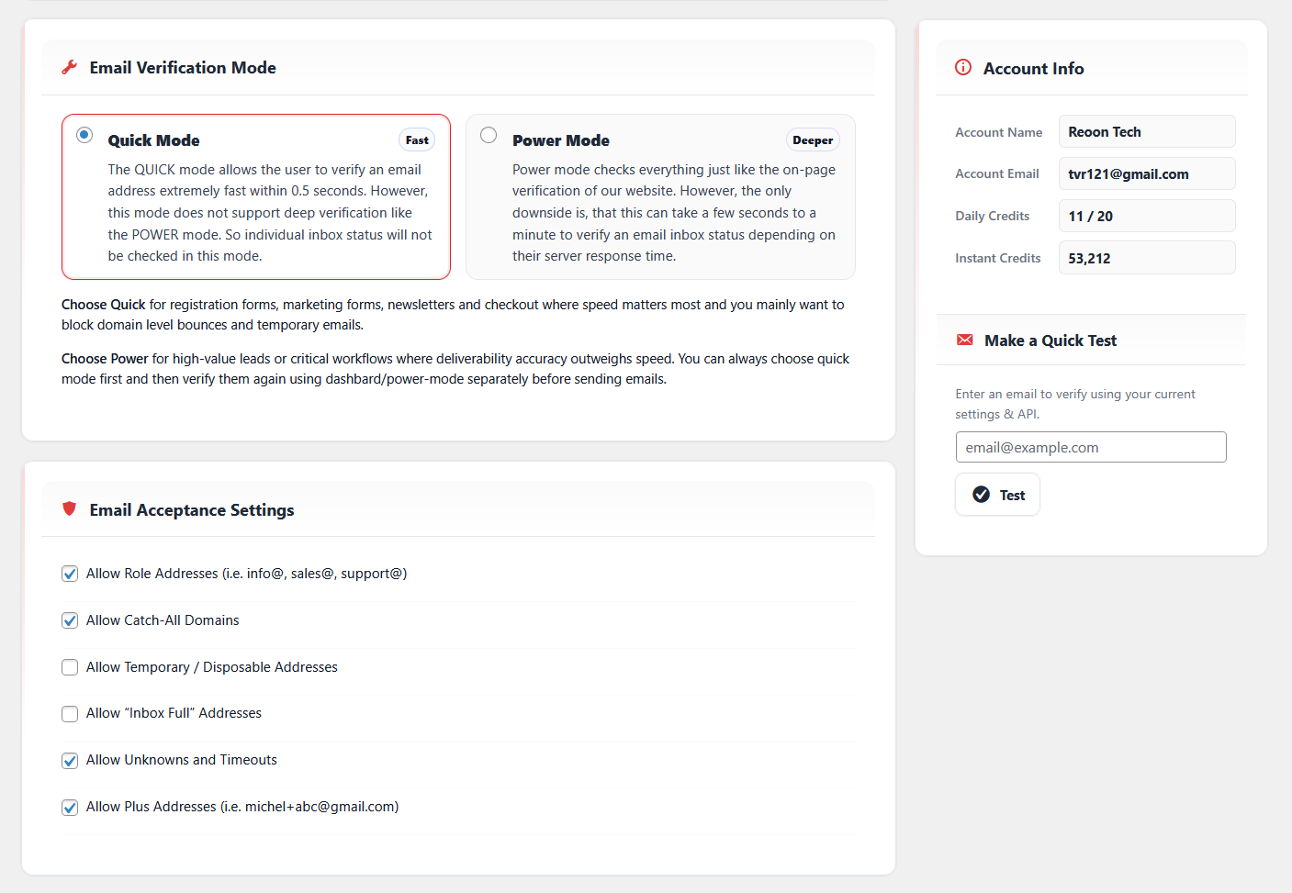Uncheck Allow Plus Addresses checkbox
This screenshot has width=1292, height=893.
coord(70,808)
